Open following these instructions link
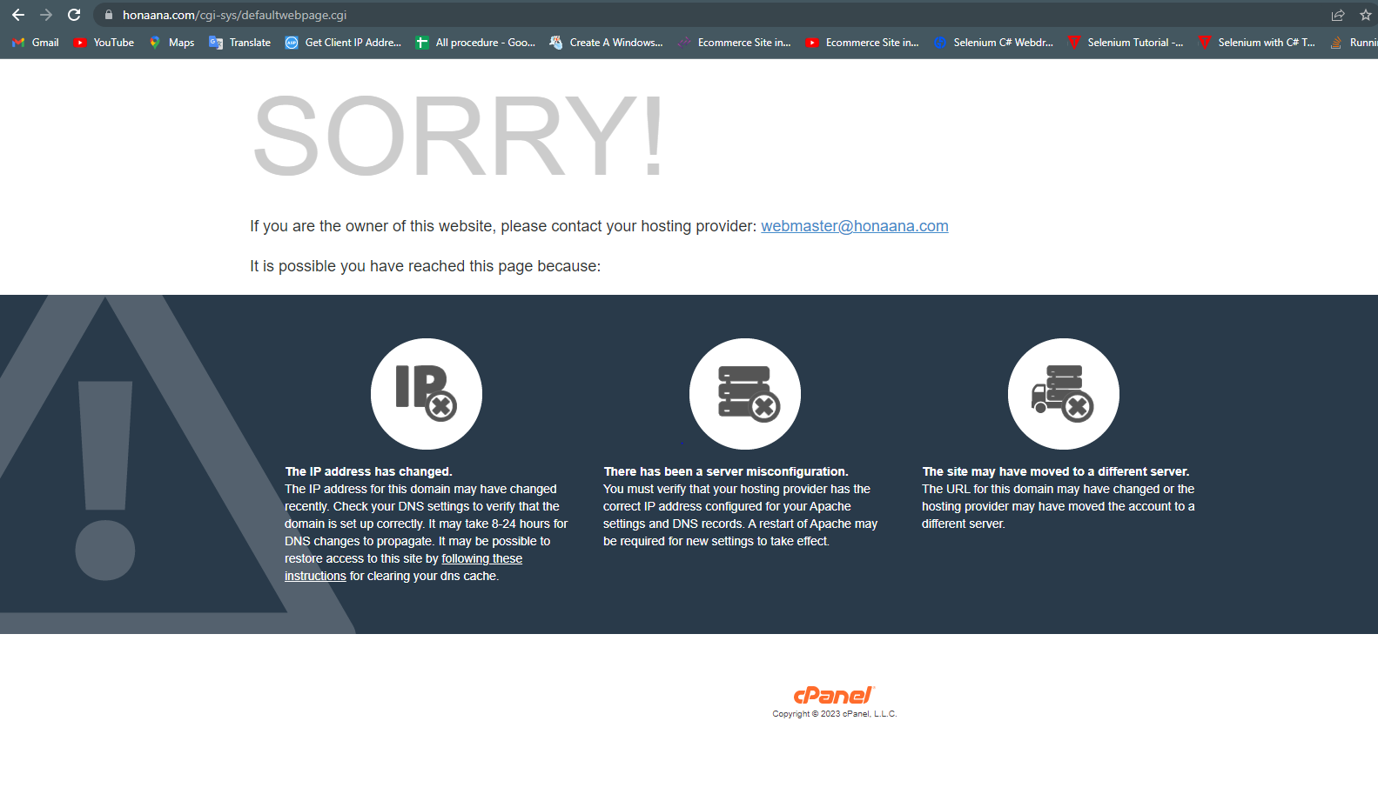Image resolution: width=1378 pixels, height=801 pixels. pyautogui.click(x=403, y=567)
